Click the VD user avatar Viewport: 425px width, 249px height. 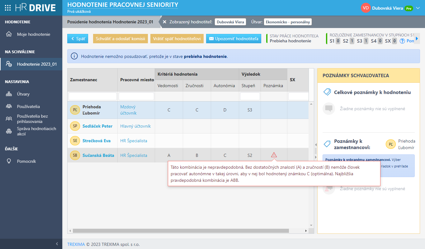click(366, 8)
